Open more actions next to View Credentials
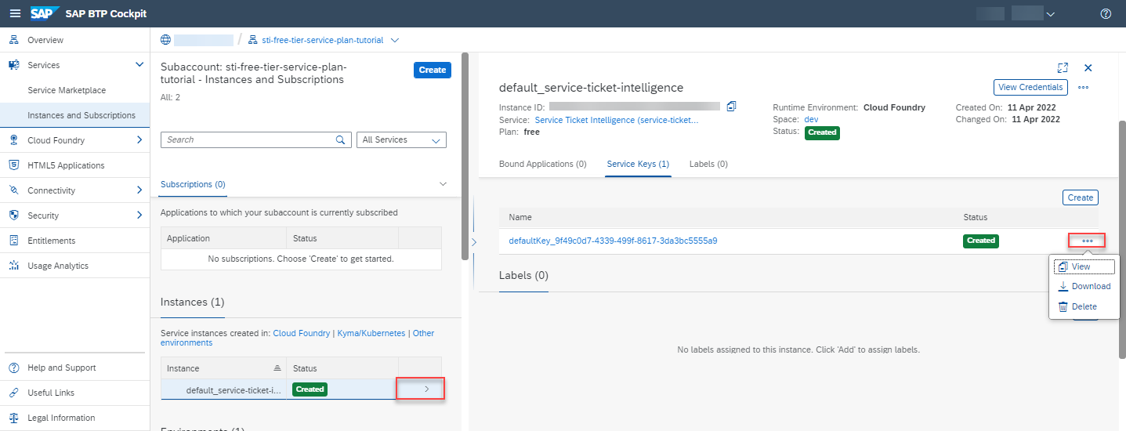1126x431 pixels. [1083, 87]
